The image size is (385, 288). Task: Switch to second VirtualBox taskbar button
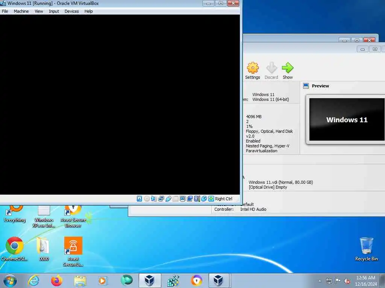pos(218,280)
